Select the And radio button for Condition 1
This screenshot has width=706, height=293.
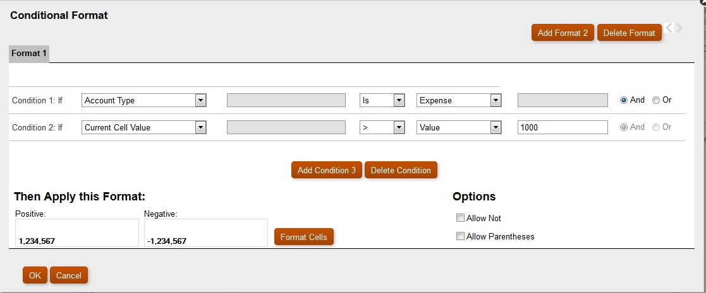[x=624, y=100]
